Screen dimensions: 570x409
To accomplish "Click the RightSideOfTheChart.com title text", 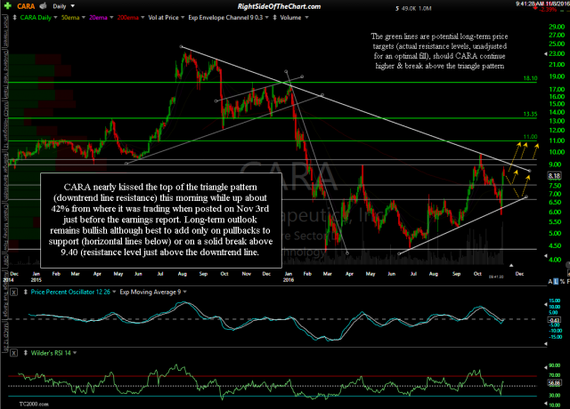I will coord(279,6).
